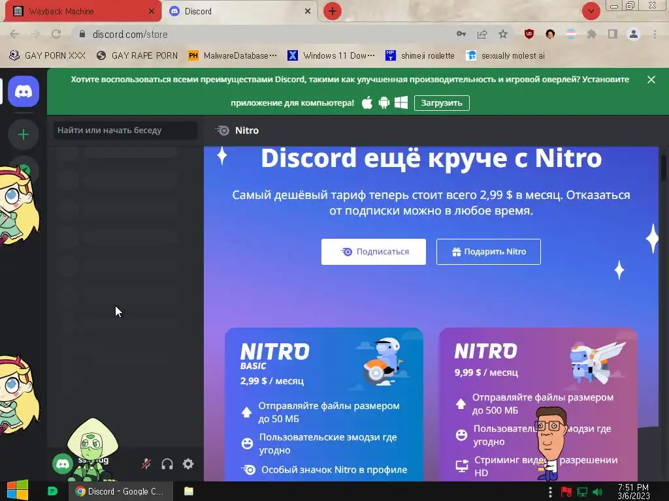This screenshot has height=501, width=669.
Task: Click Подарить Nitro gift button
Action: pyautogui.click(x=489, y=252)
